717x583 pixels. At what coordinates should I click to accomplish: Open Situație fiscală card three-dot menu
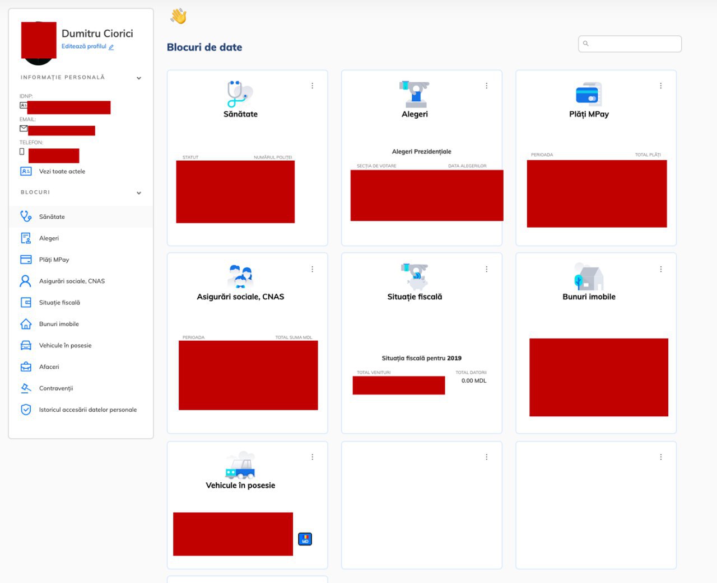pos(487,269)
